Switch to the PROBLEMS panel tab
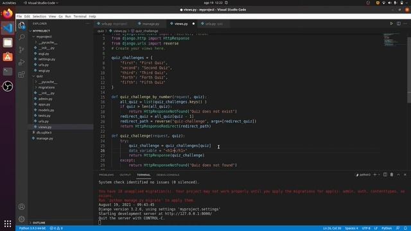 pos(106,175)
